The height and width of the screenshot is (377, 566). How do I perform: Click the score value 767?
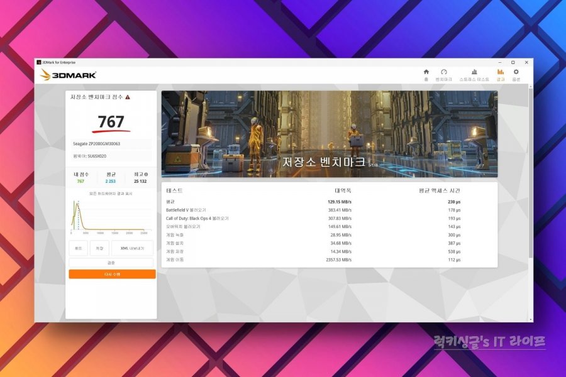111,121
